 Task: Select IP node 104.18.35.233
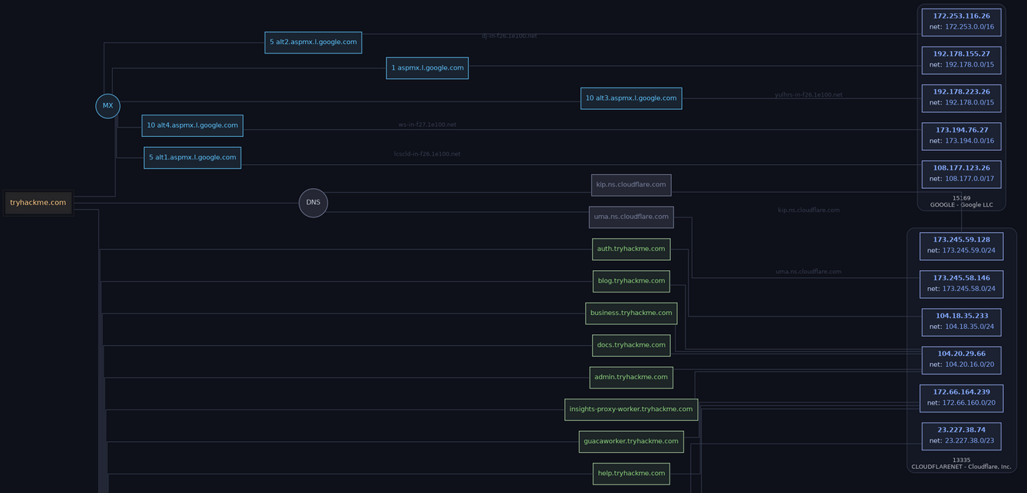click(x=961, y=322)
